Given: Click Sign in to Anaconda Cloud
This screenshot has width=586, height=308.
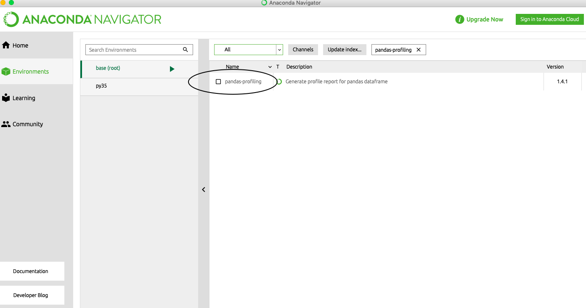Looking at the screenshot, I should click(x=549, y=19).
